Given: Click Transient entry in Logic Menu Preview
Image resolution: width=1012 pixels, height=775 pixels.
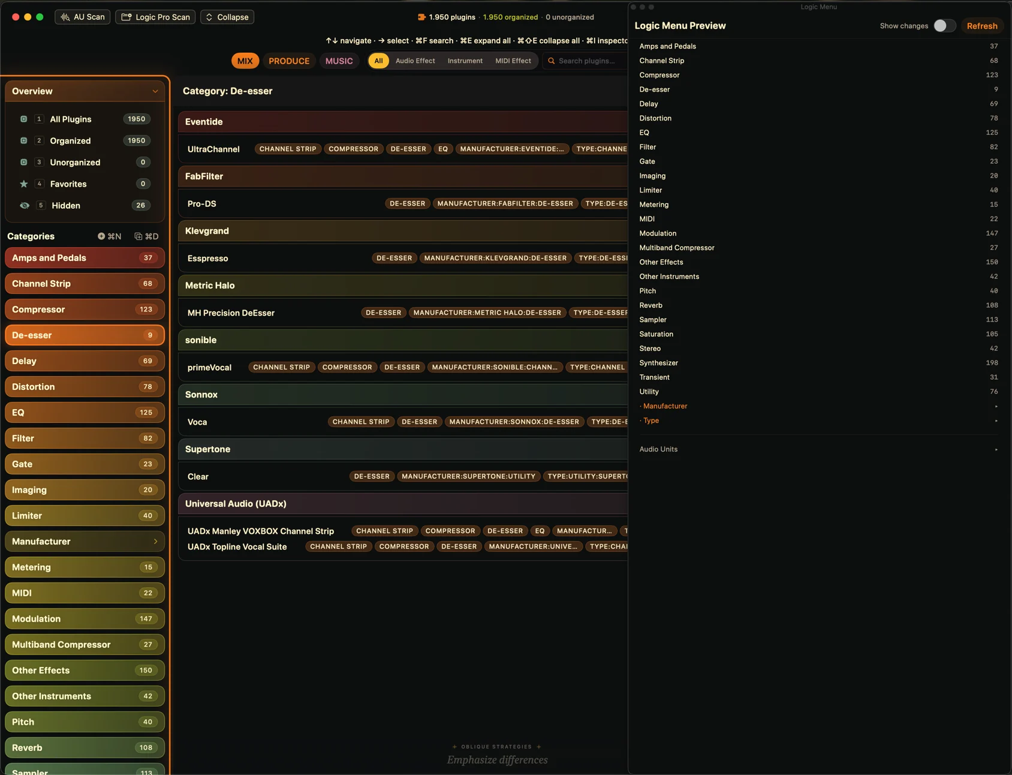Looking at the screenshot, I should (x=818, y=377).
